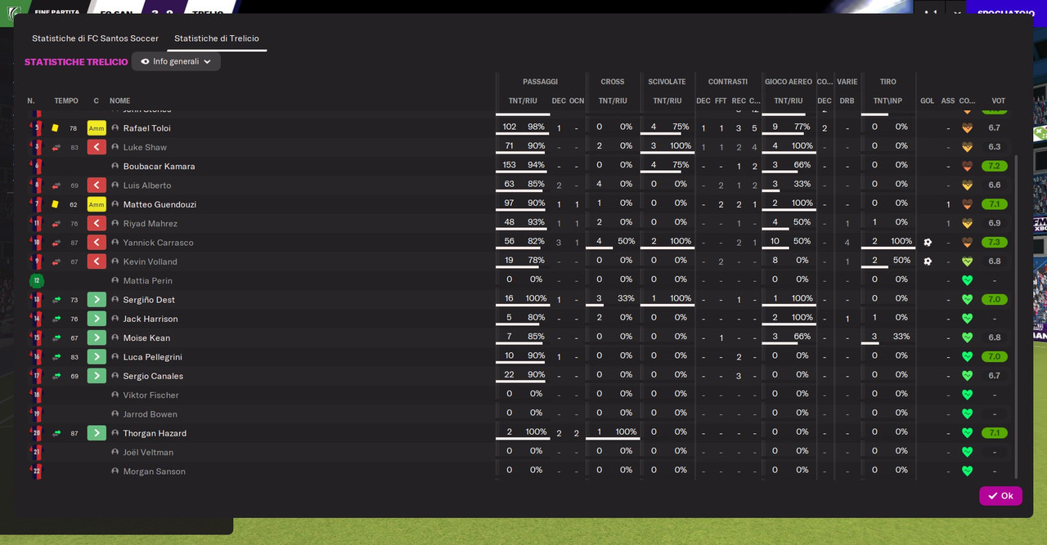Click the ASS column header
Screen dimensions: 1047x545
(948, 101)
